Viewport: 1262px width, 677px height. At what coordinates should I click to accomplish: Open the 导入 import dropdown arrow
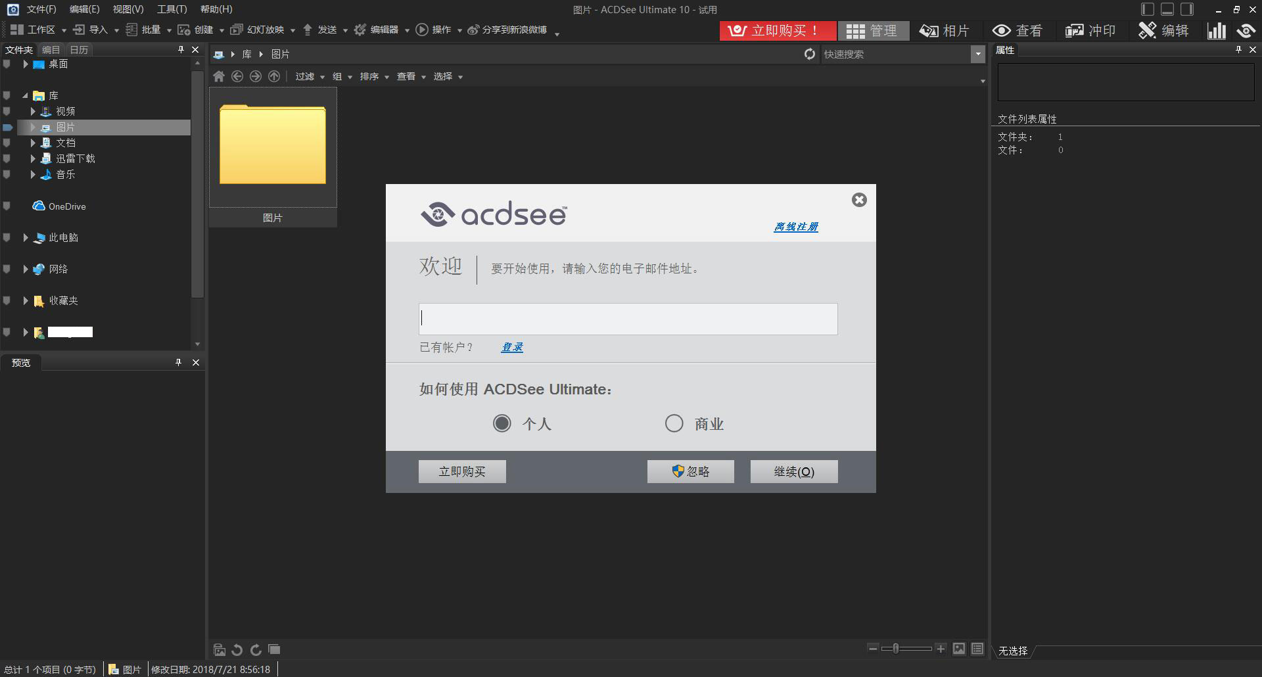tap(116, 30)
